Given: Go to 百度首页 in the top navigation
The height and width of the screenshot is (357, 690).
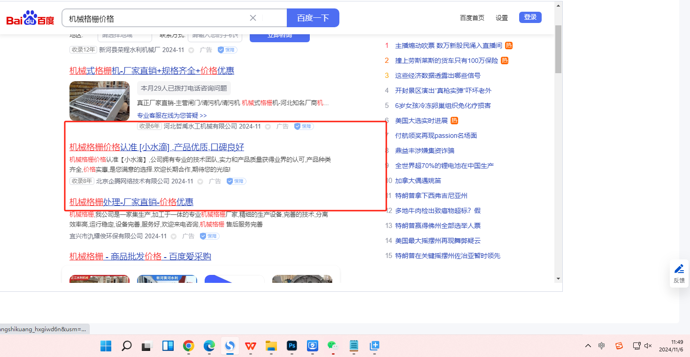Looking at the screenshot, I should pos(472,18).
